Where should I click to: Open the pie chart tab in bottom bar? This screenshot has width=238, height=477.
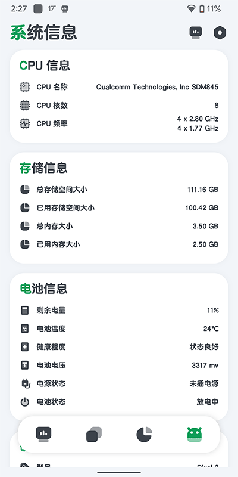[x=144, y=435]
